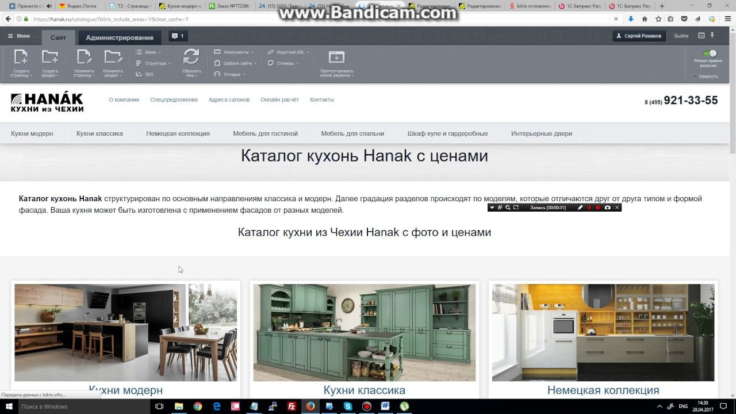Click the Сбросить кеш refresh icon

pyautogui.click(x=191, y=56)
